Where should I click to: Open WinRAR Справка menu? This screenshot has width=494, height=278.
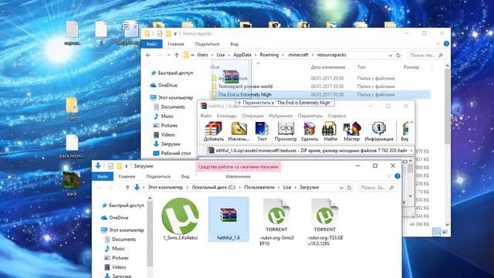click(x=337, y=116)
